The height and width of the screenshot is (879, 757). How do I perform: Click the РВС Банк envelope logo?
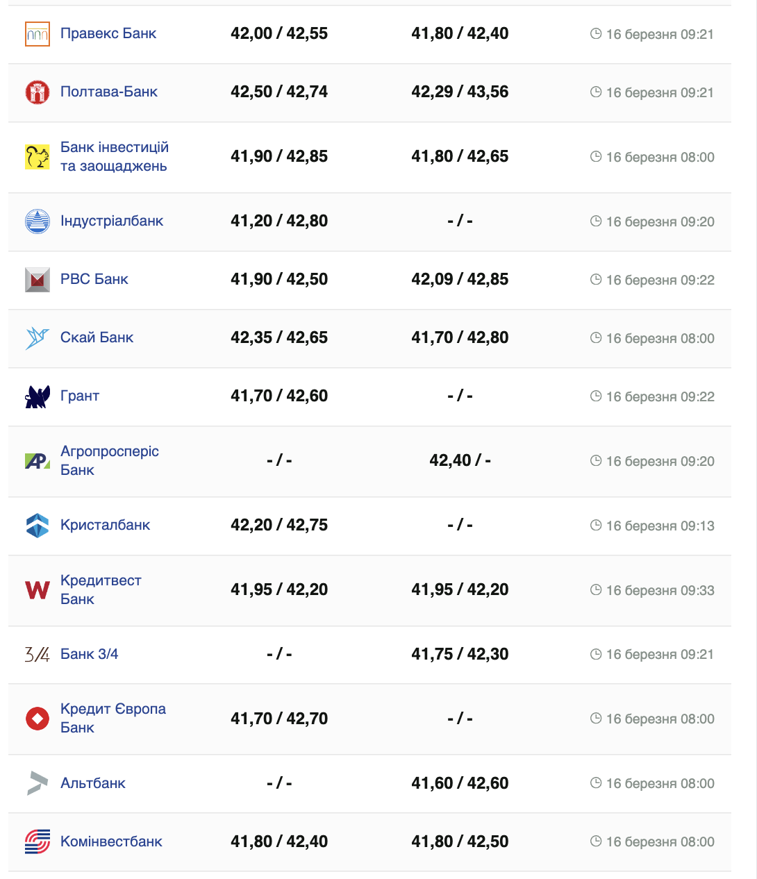[38, 280]
